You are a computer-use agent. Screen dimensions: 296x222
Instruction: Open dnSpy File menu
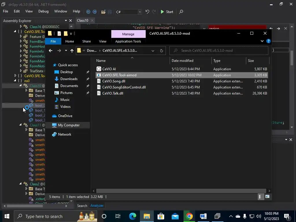point(5,11)
